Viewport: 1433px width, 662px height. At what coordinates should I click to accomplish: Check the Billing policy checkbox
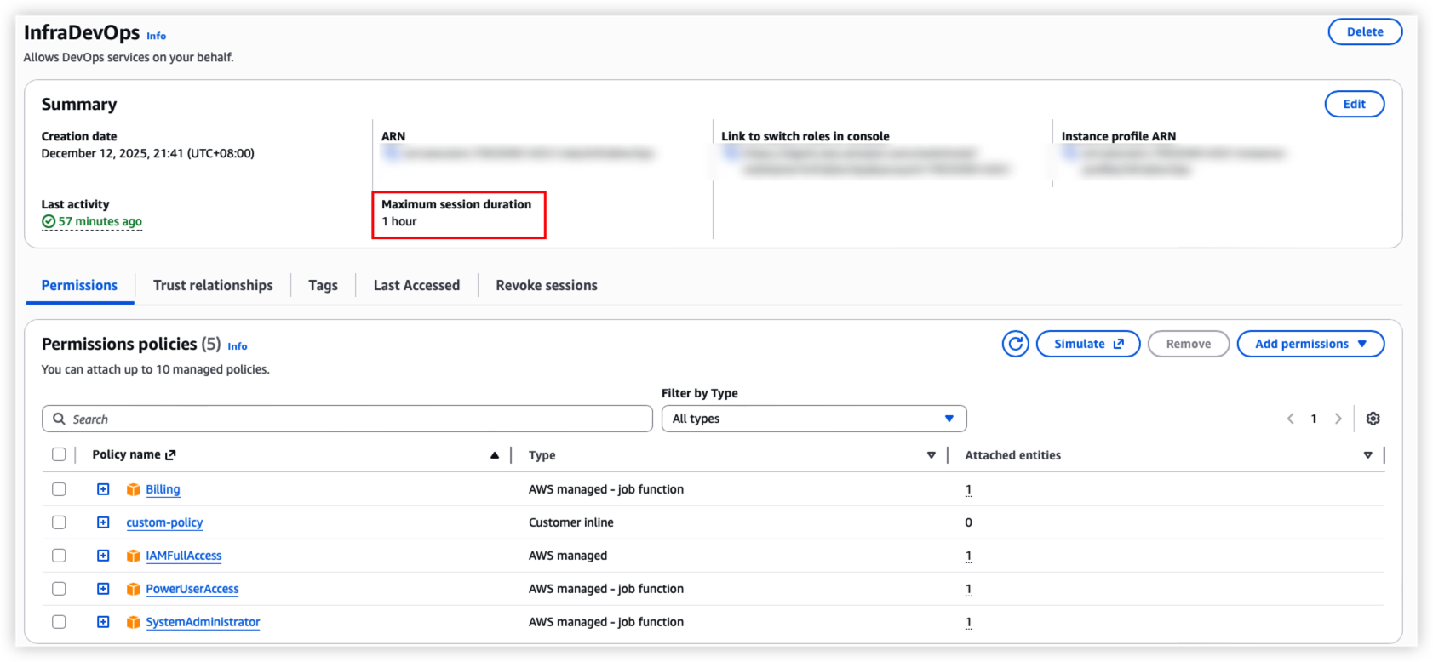point(59,489)
